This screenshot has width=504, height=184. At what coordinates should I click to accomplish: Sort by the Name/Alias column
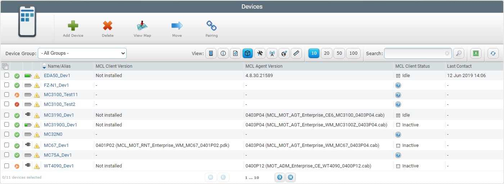pyautogui.click(x=59, y=66)
